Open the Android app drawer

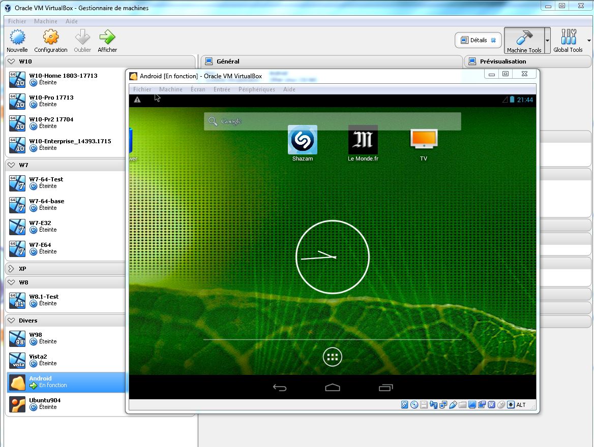[x=333, y=357]
